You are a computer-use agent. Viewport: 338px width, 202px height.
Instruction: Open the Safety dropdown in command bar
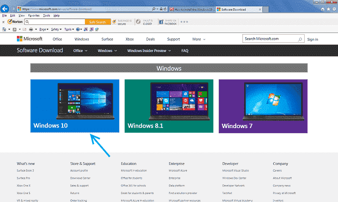(56, 29)
